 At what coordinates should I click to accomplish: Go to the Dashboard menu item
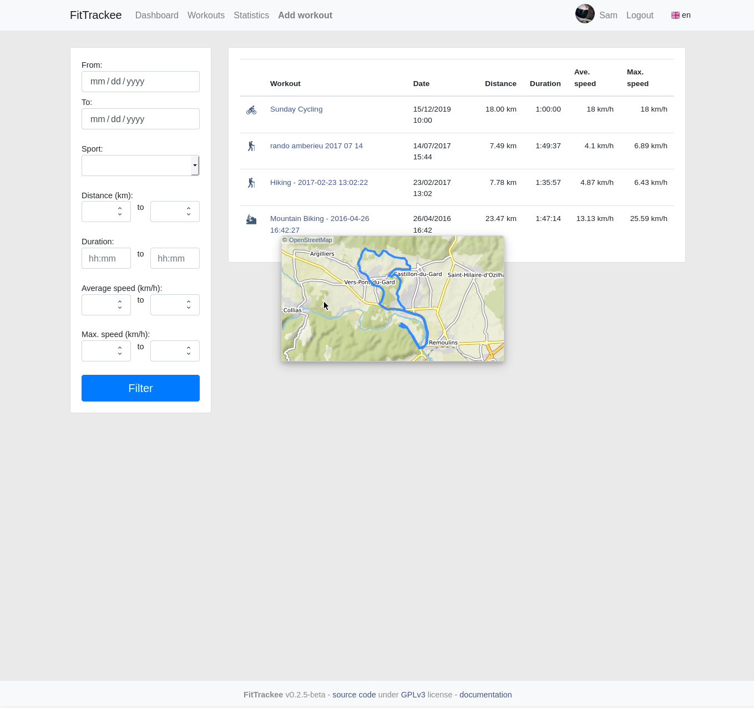[x=156, y=16]
